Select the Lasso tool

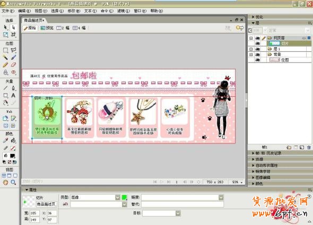coord(13,50)
